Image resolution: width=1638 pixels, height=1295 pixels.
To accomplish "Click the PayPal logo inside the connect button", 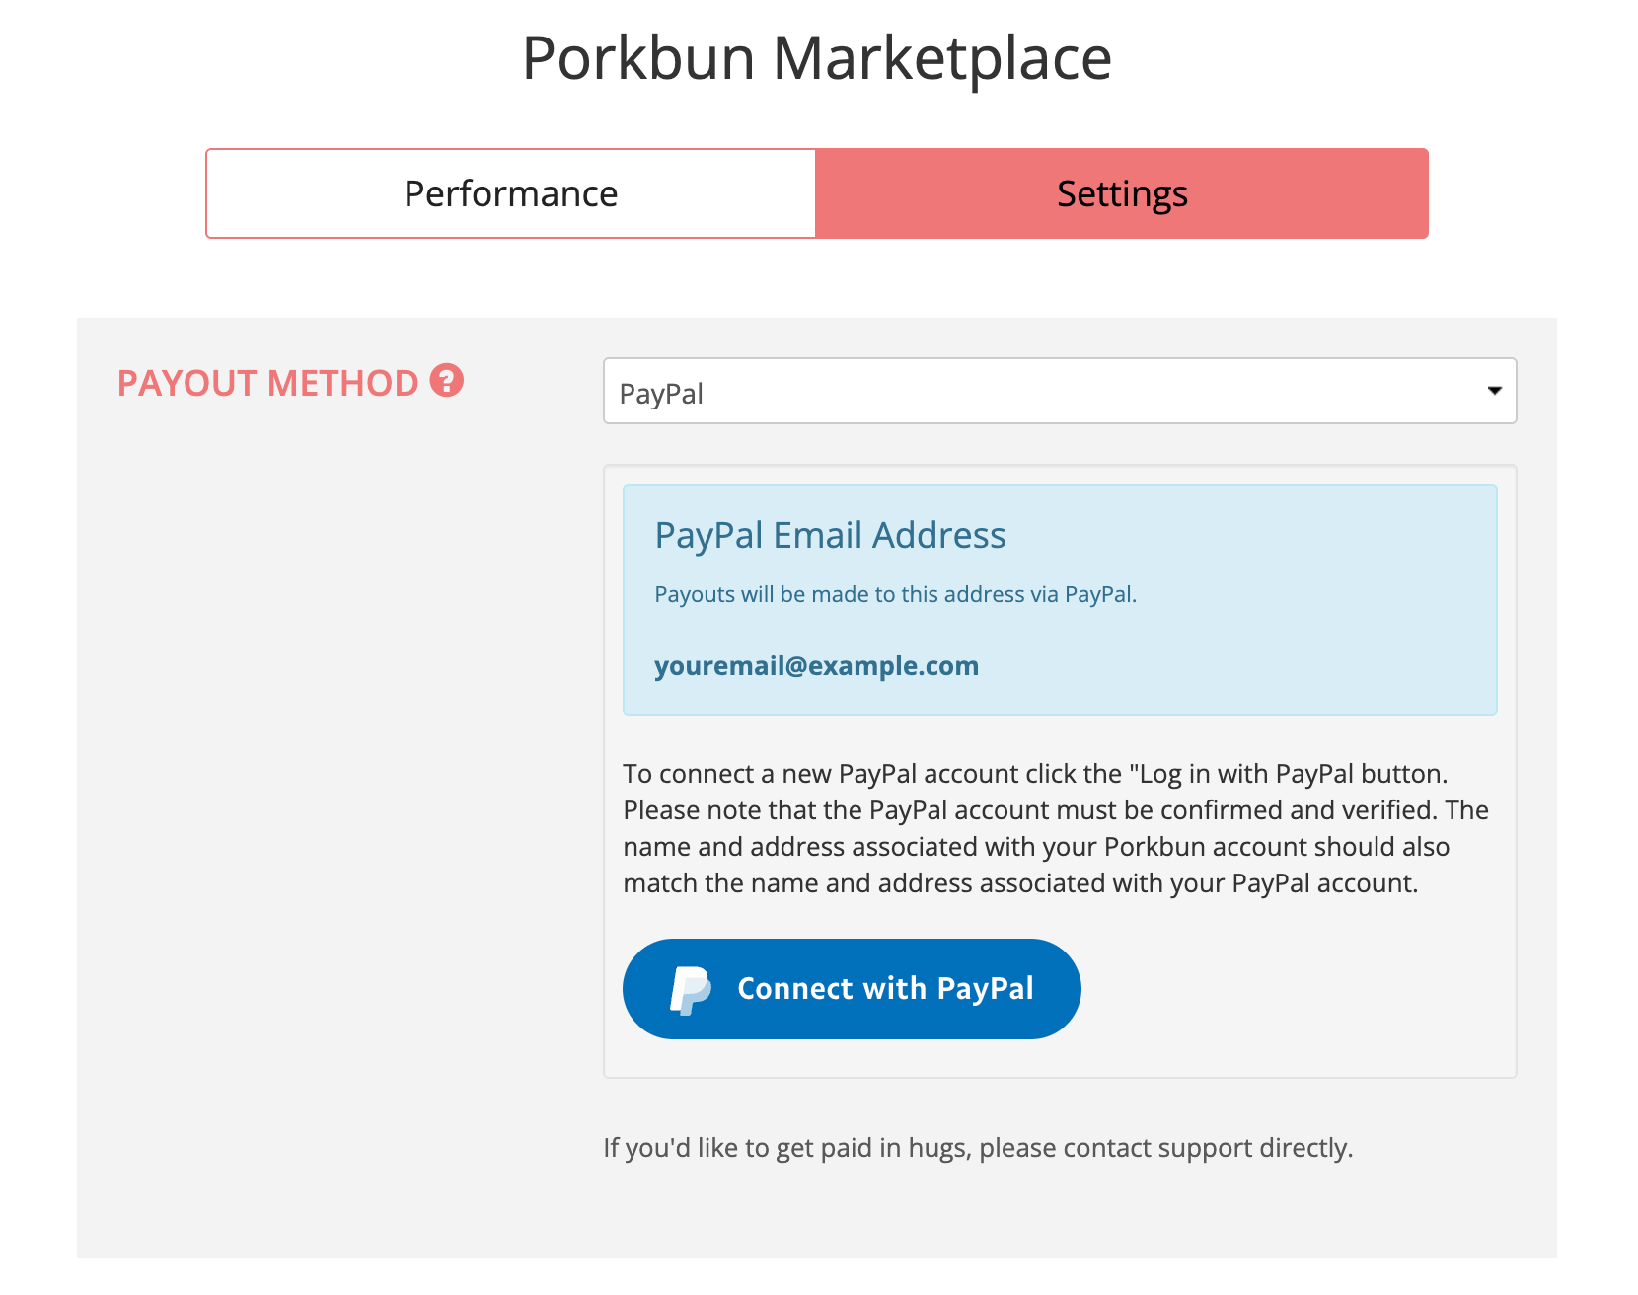I will pyautogui.click(x=691, y=990).
